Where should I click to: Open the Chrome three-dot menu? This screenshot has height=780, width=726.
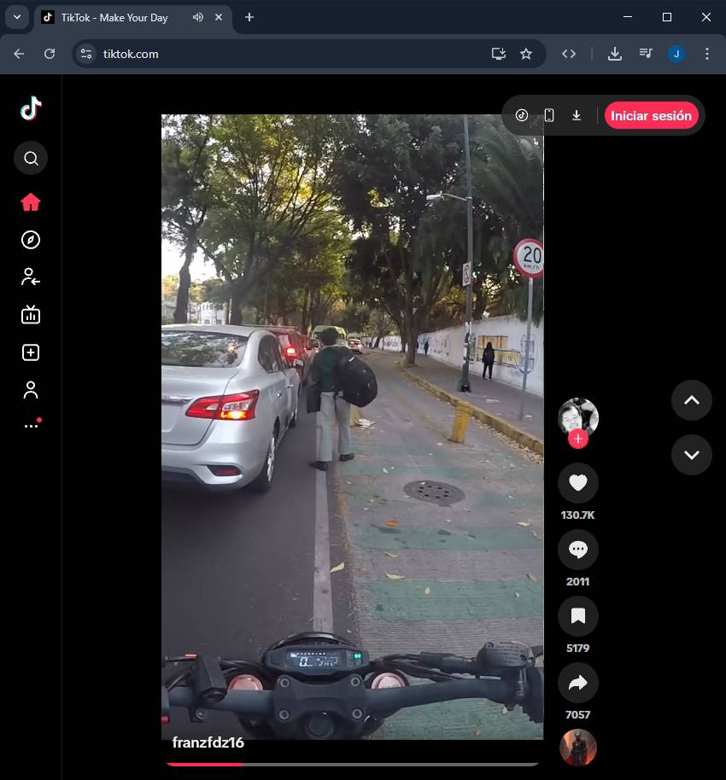pyautogui.click(x=706, y=54)
